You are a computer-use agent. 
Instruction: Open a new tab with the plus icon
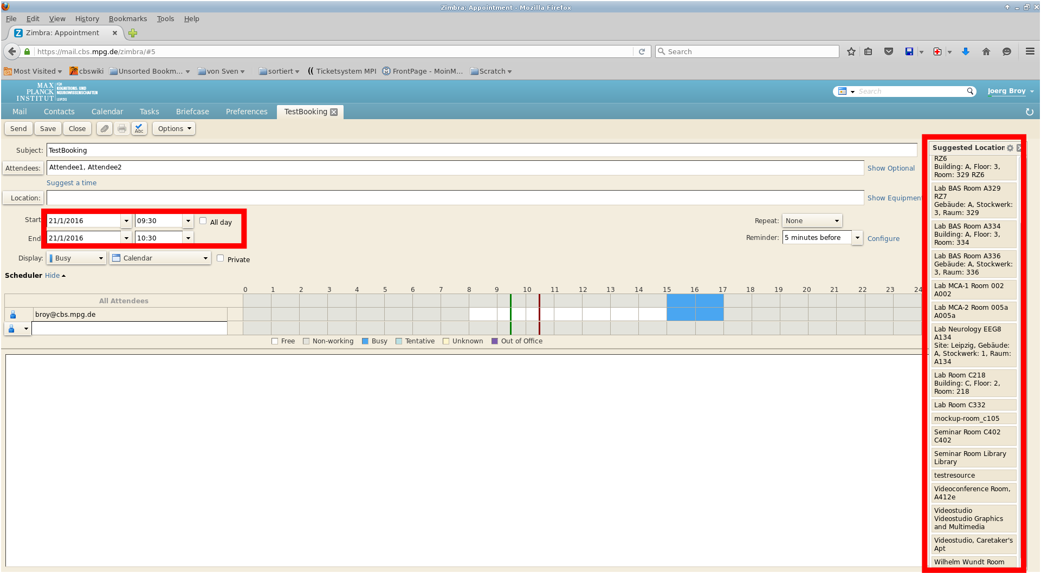coord(133,33)
